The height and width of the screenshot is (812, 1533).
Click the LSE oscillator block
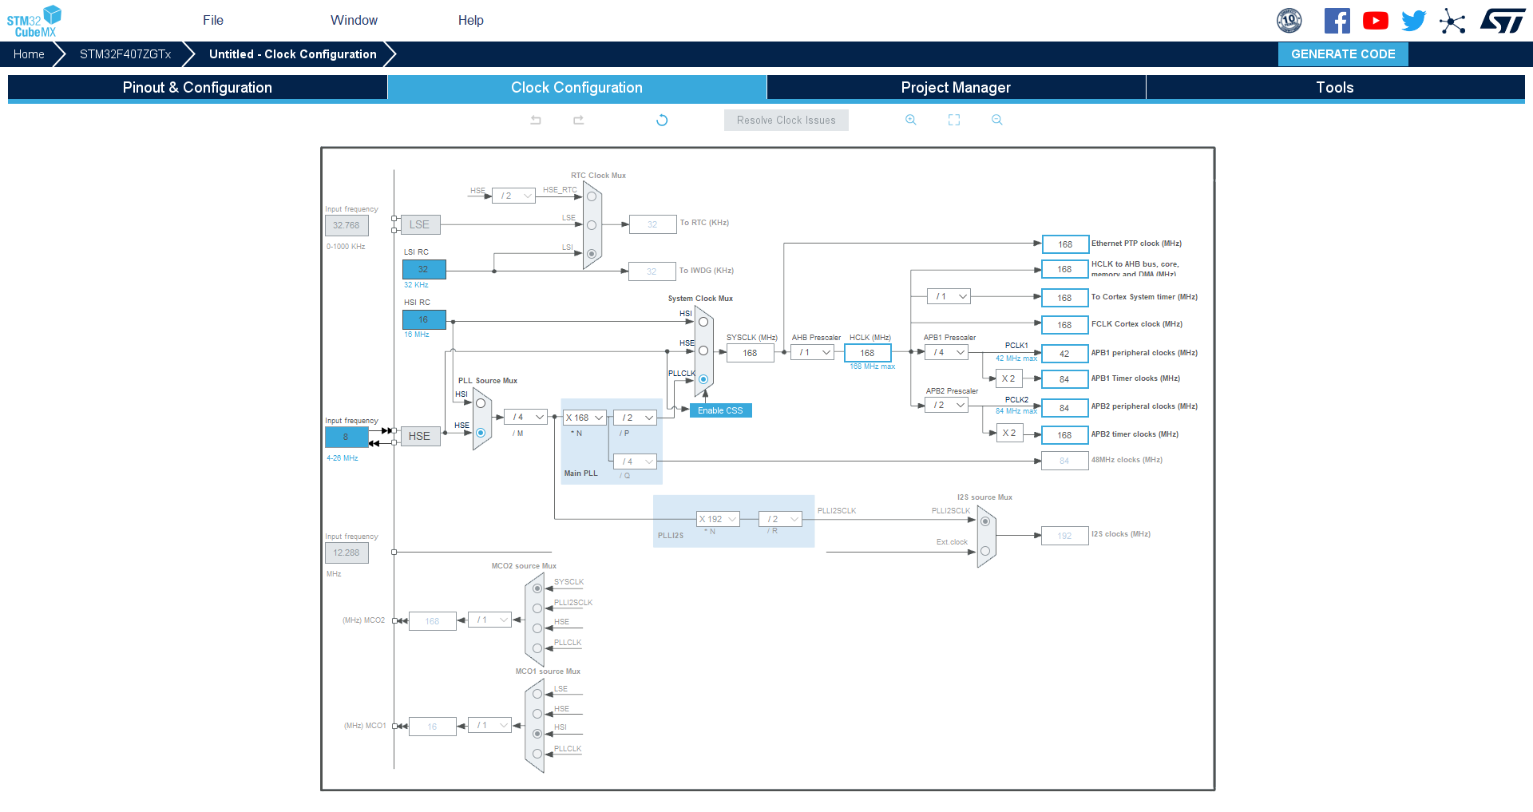[x=420, y=225]
